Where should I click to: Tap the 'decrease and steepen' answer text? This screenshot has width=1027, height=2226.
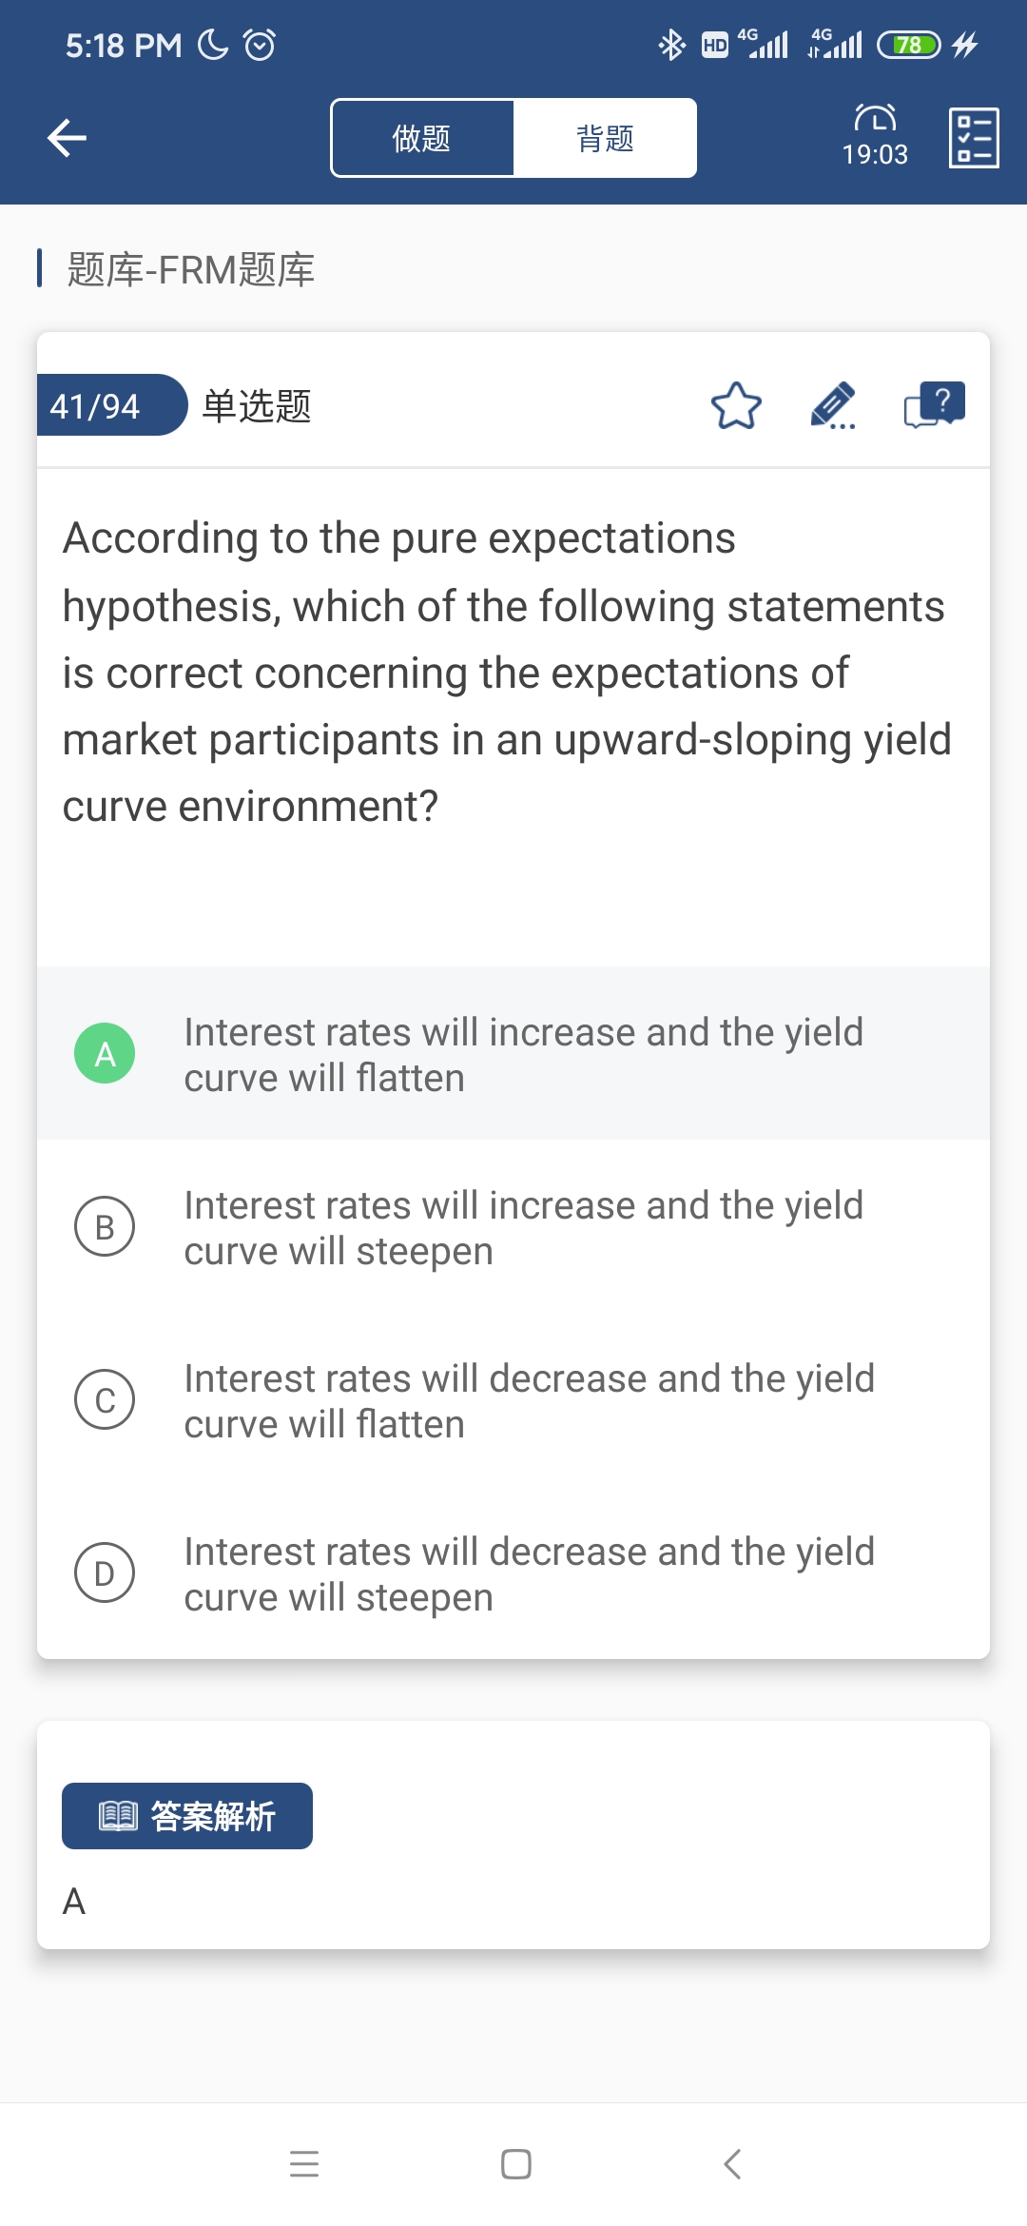(x=529, y=1574)
